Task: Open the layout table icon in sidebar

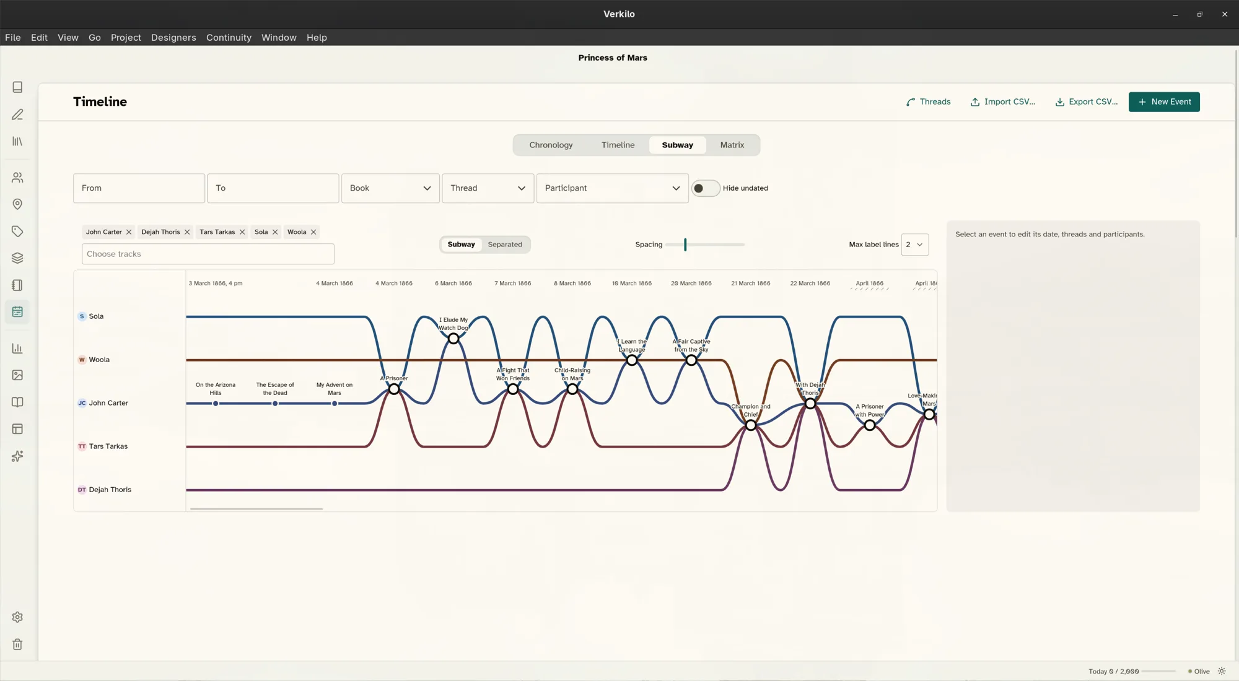Action: coord(17,429)
